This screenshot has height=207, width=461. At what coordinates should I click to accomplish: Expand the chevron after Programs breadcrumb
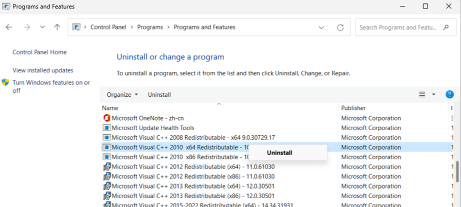coord(168,27)
